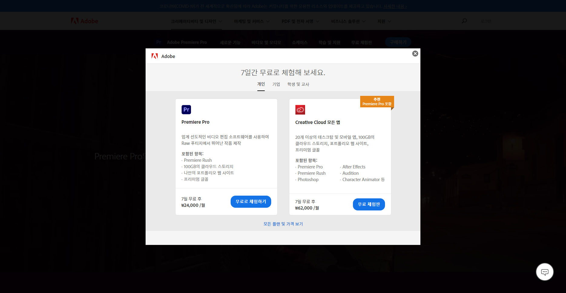Click the 추천 Premiere Pro 포함 badge
This screenshot has height=293, width=566.
377,102
